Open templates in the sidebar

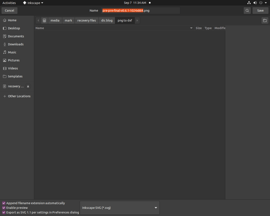(17, 76)
